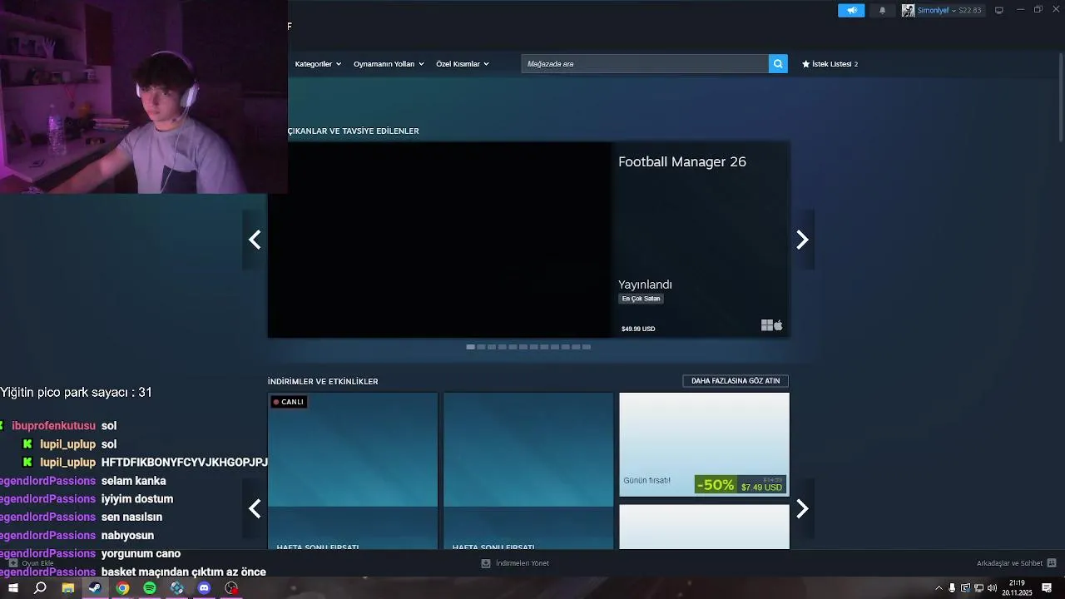Screen dimensions: 1065x599
Task: Focus the Mağazada ara search field
Action: [x=645, y=64]
